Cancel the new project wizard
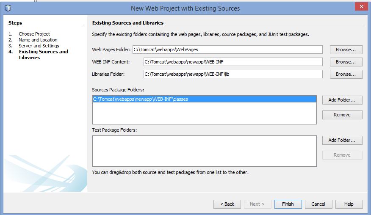Screen dimensions: 371x215 [x=318, y=204]
